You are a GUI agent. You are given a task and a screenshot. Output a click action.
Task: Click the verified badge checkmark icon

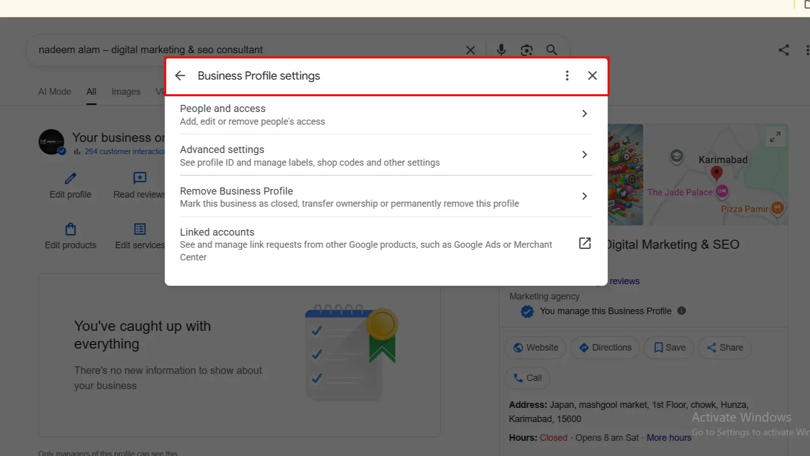(527, 311)
